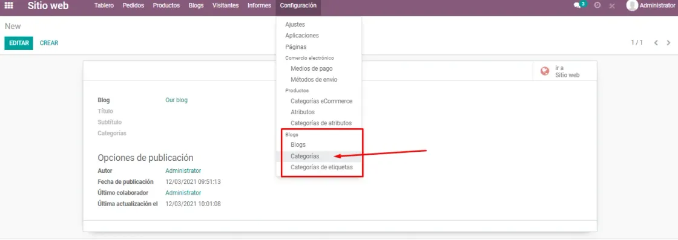Open the apps grid menu icon

pyautogui.click(x=8, y=6)
